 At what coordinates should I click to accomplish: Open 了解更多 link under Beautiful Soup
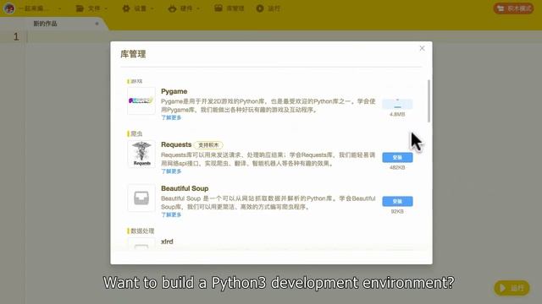pos(171,214)
